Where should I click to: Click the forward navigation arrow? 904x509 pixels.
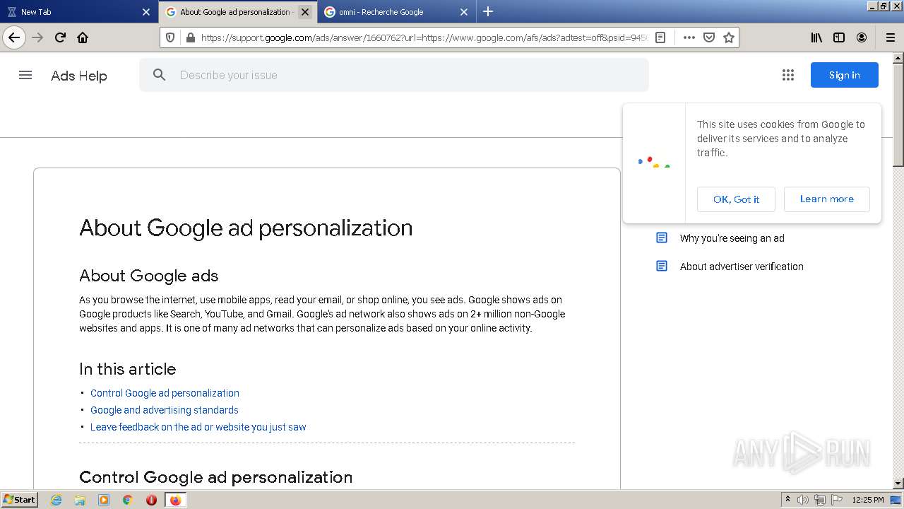coord(38,37)
